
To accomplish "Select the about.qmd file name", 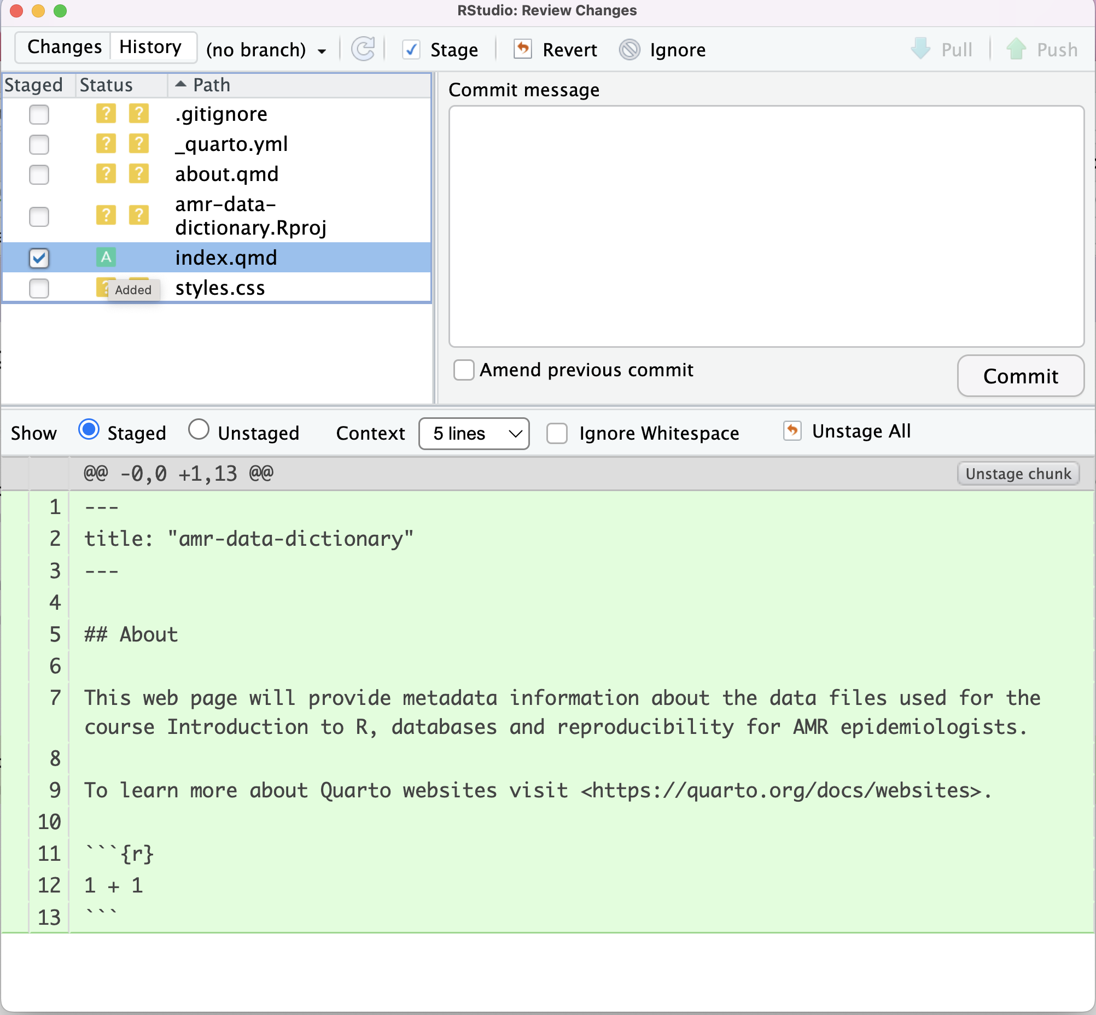I will 226,174.
